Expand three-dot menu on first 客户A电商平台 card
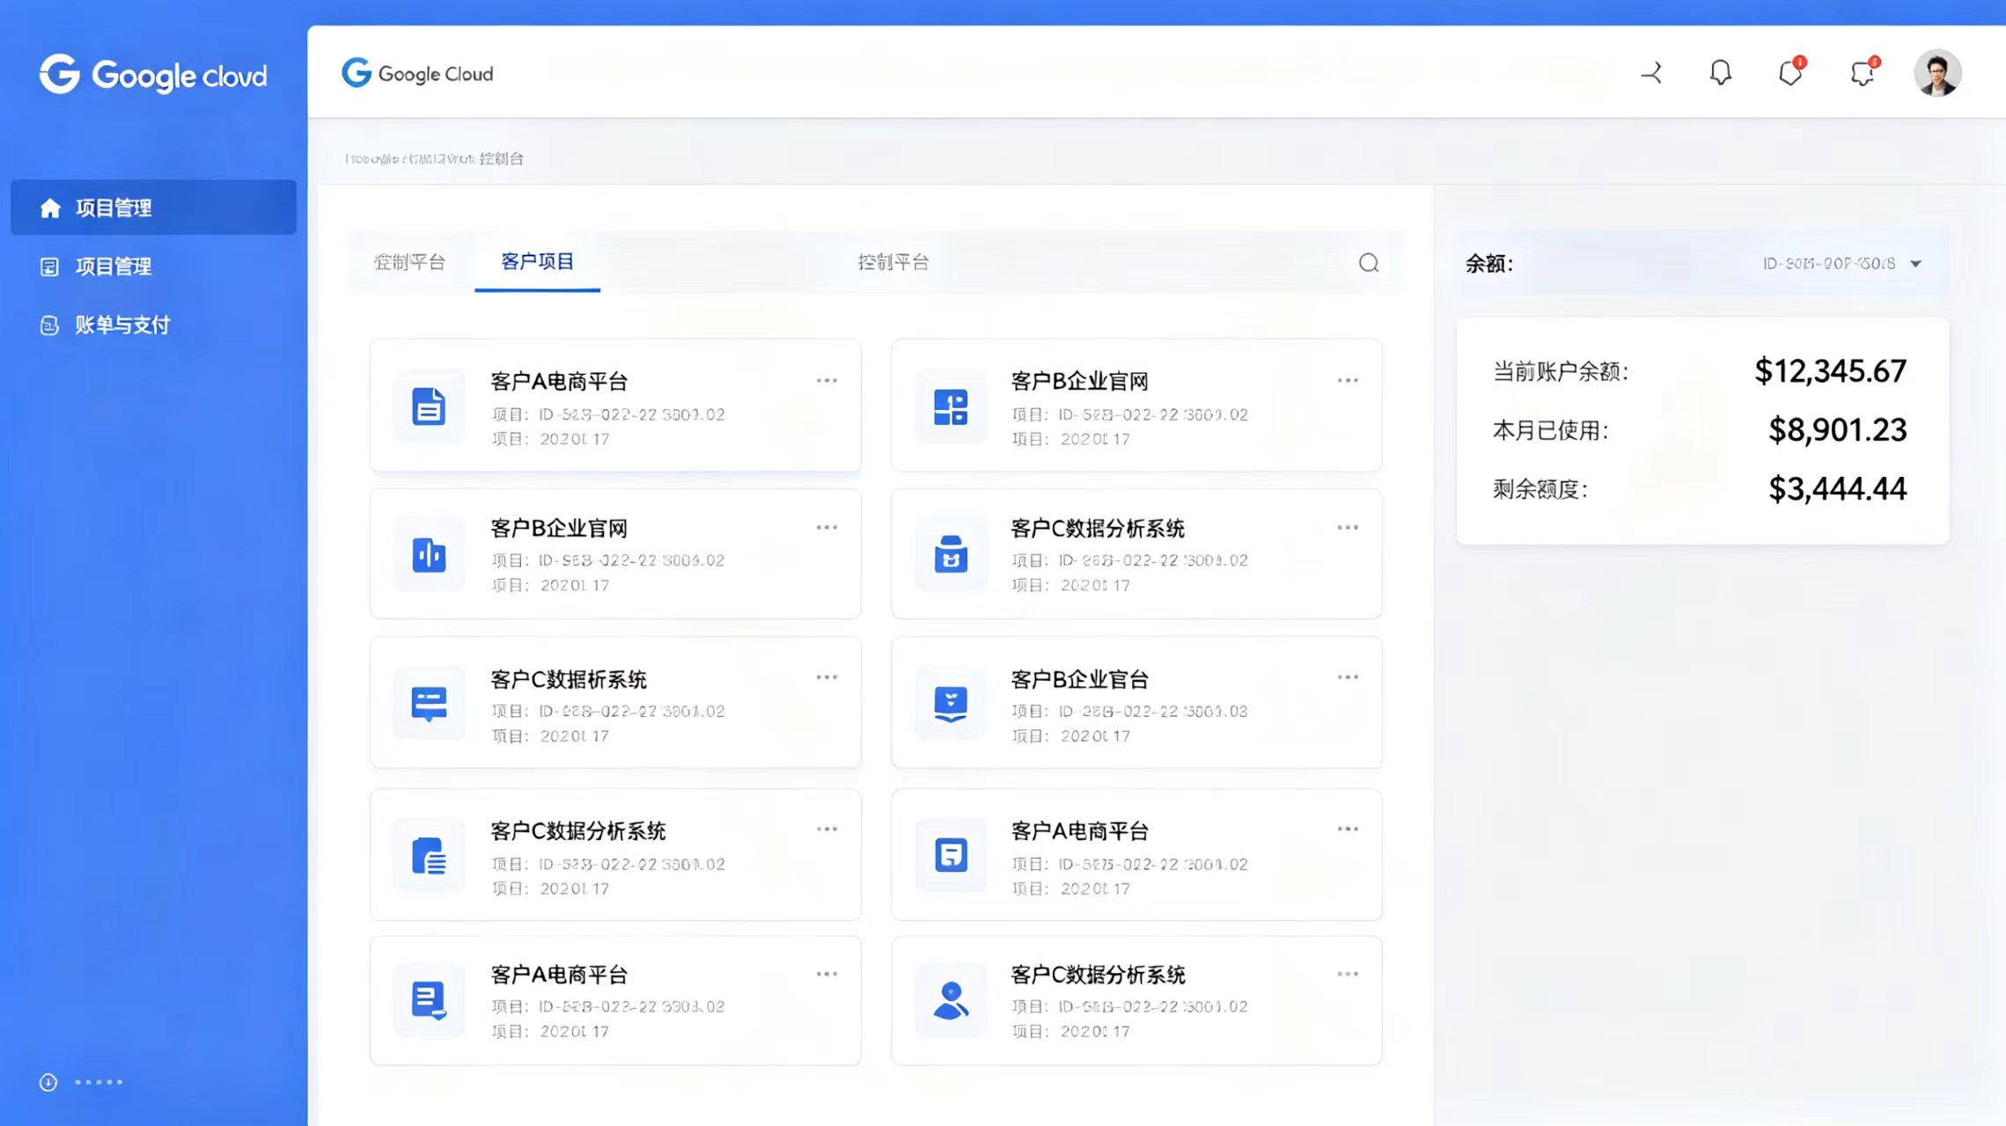Screen dimensions: 2006x1126 click(x=827, y=381)
